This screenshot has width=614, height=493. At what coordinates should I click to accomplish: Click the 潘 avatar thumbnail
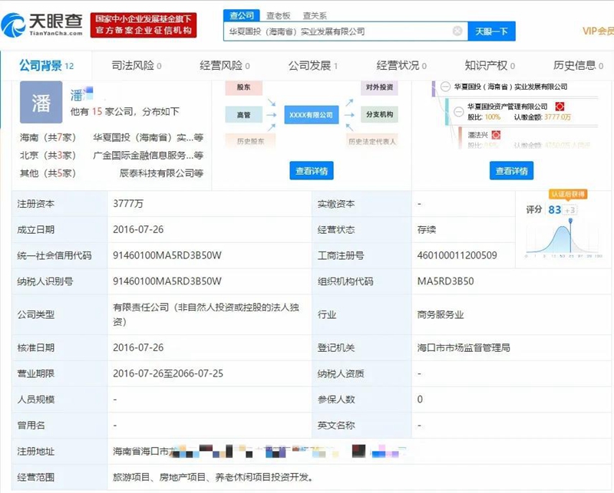coord(41,103)
